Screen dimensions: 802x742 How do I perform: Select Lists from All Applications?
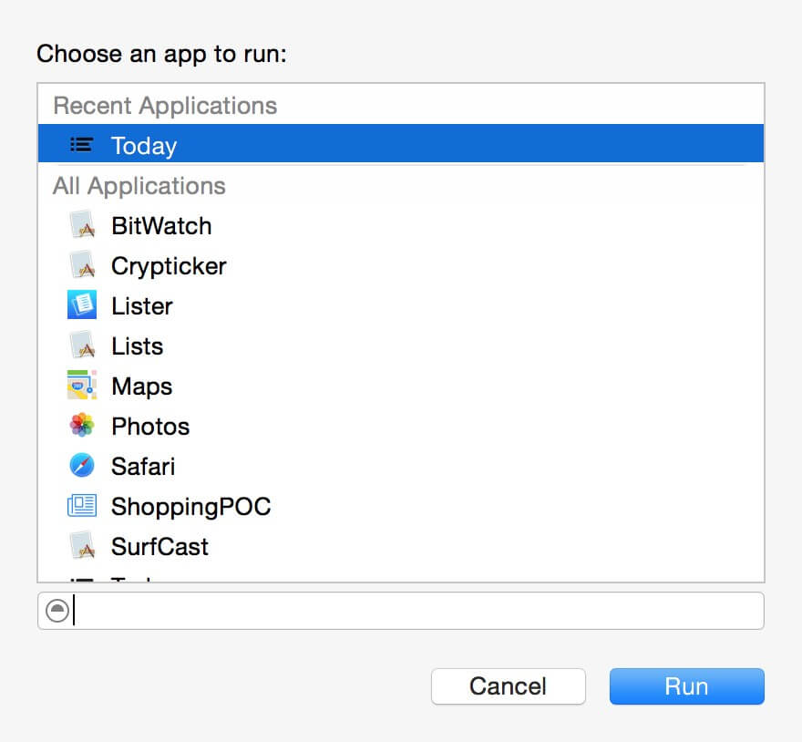tap(137, 346)
